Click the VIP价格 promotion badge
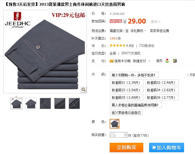Screen dimensions: 195x154 [x=116, y=21]
